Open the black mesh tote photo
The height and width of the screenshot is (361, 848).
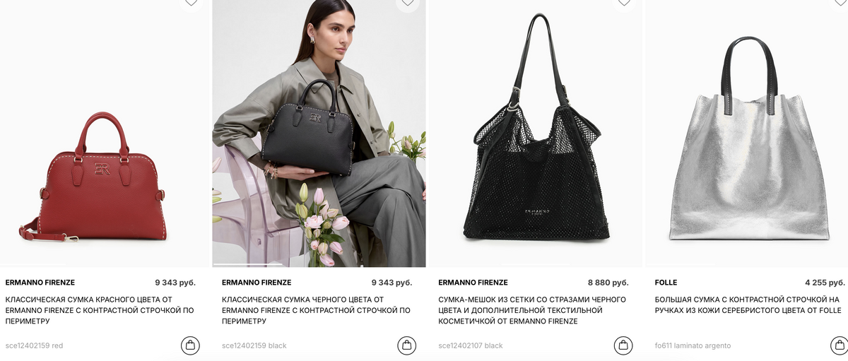[x=535, y=134]
